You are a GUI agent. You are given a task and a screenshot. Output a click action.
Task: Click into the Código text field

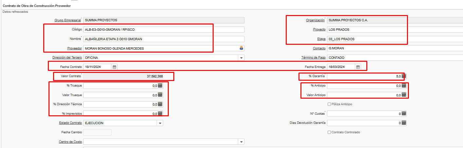coord(164,30)
